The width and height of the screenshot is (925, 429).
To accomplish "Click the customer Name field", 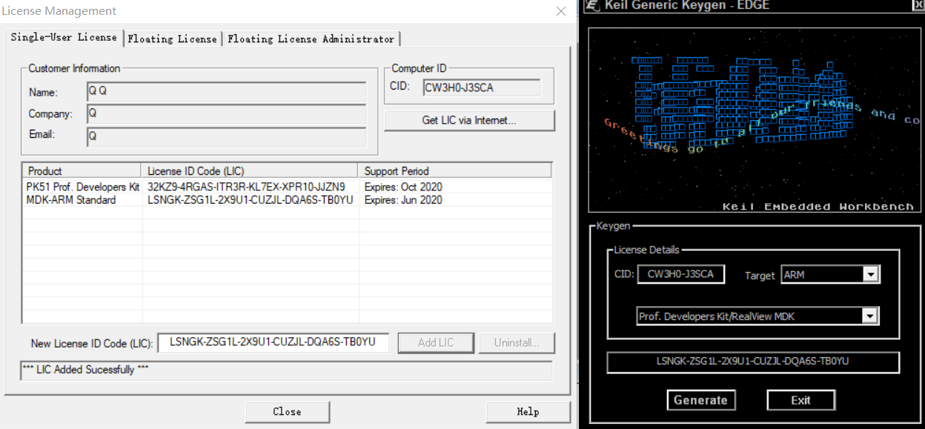I will point(227,92).
